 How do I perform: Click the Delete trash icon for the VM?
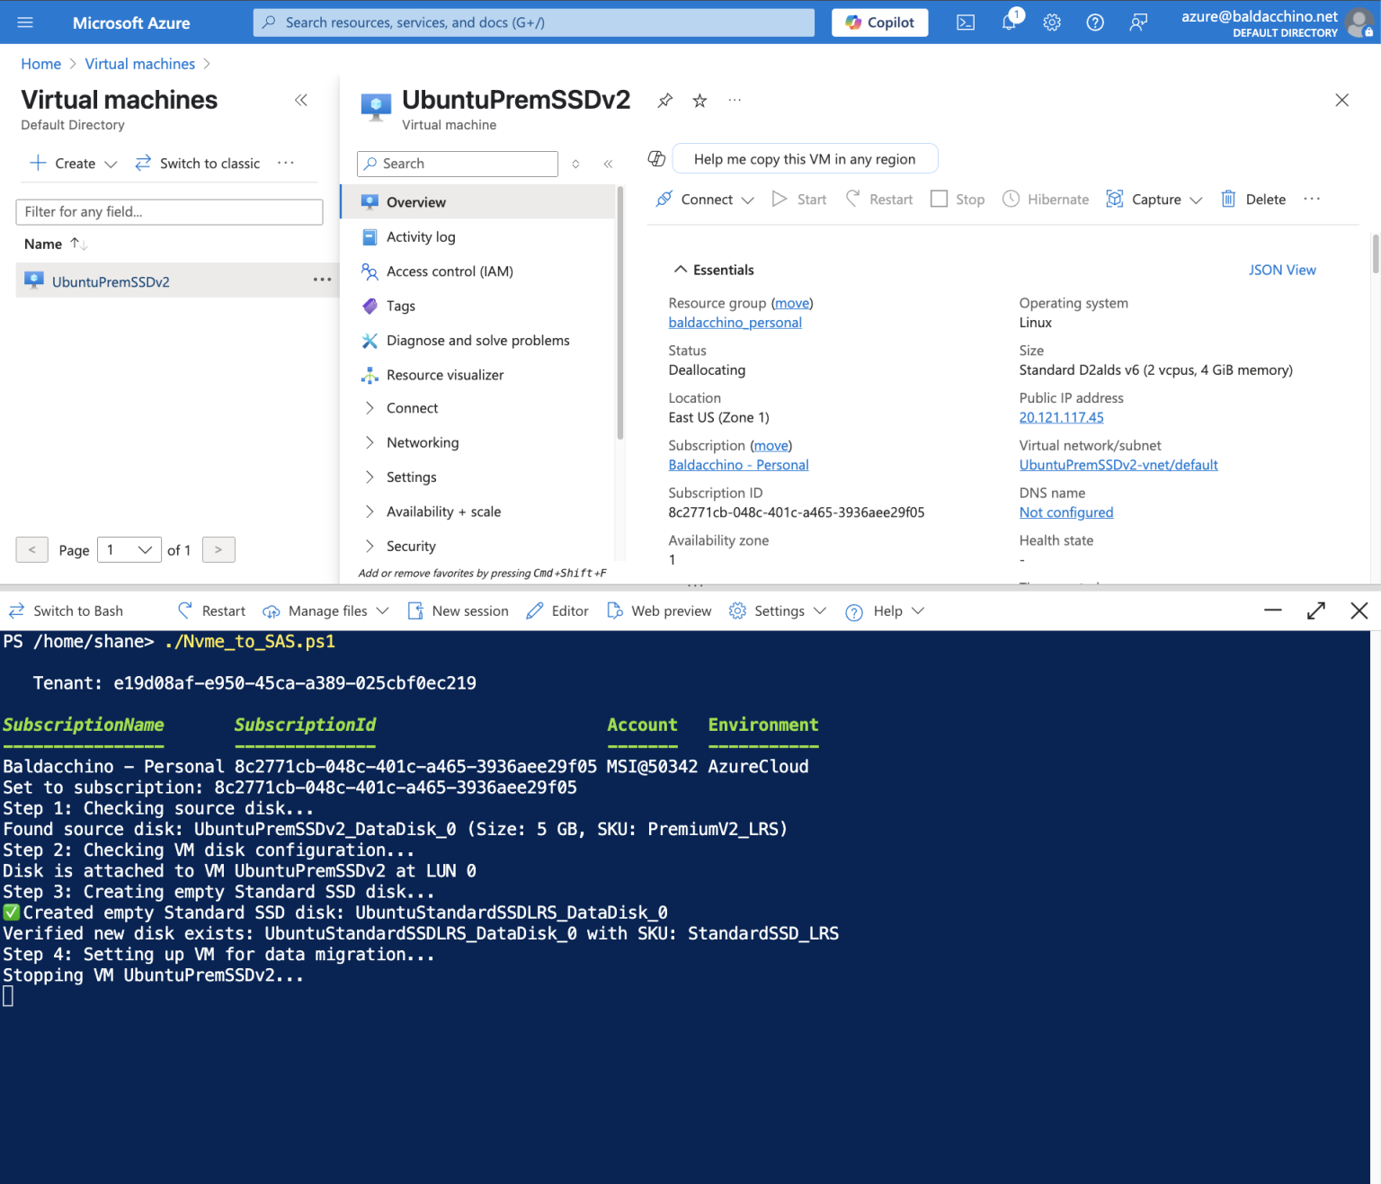pos(1228,200)
